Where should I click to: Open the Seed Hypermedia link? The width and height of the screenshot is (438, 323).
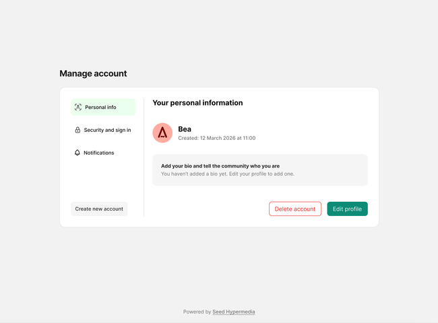(234, 312)
